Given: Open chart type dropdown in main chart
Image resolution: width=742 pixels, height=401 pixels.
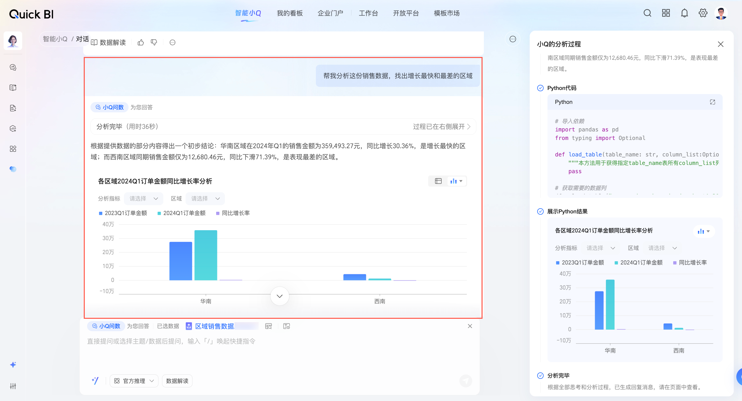Looking at the screenshot, I should [x=456, y=181].
